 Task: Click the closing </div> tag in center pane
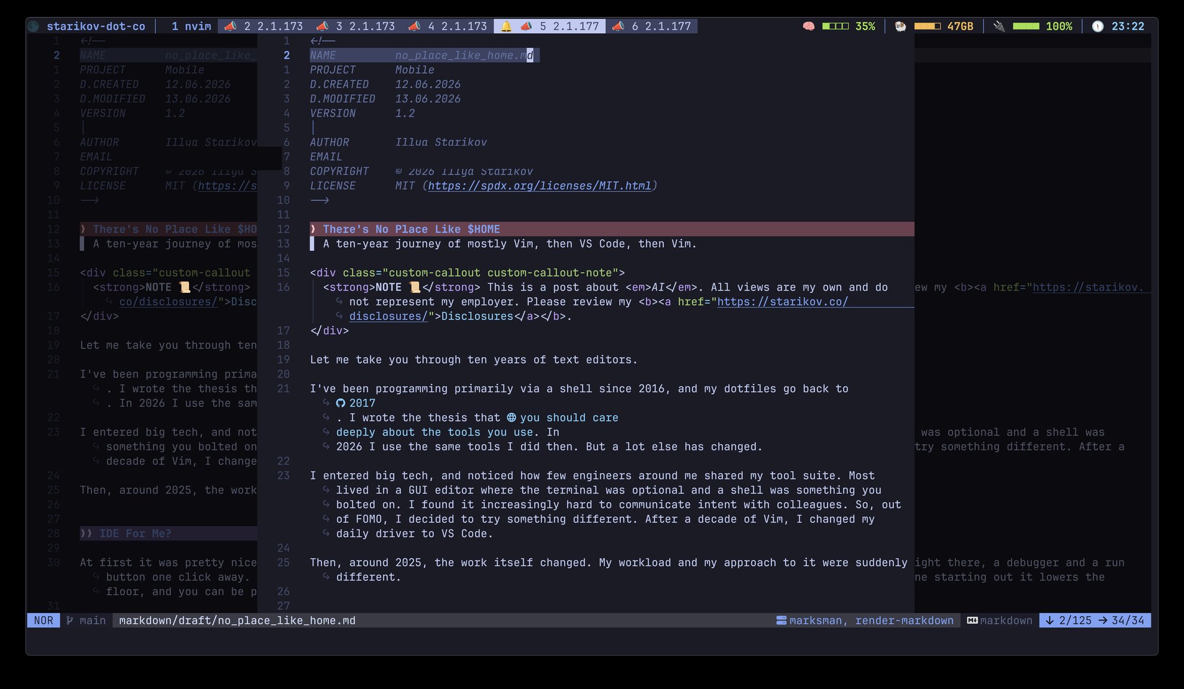(x=329, y=331)
